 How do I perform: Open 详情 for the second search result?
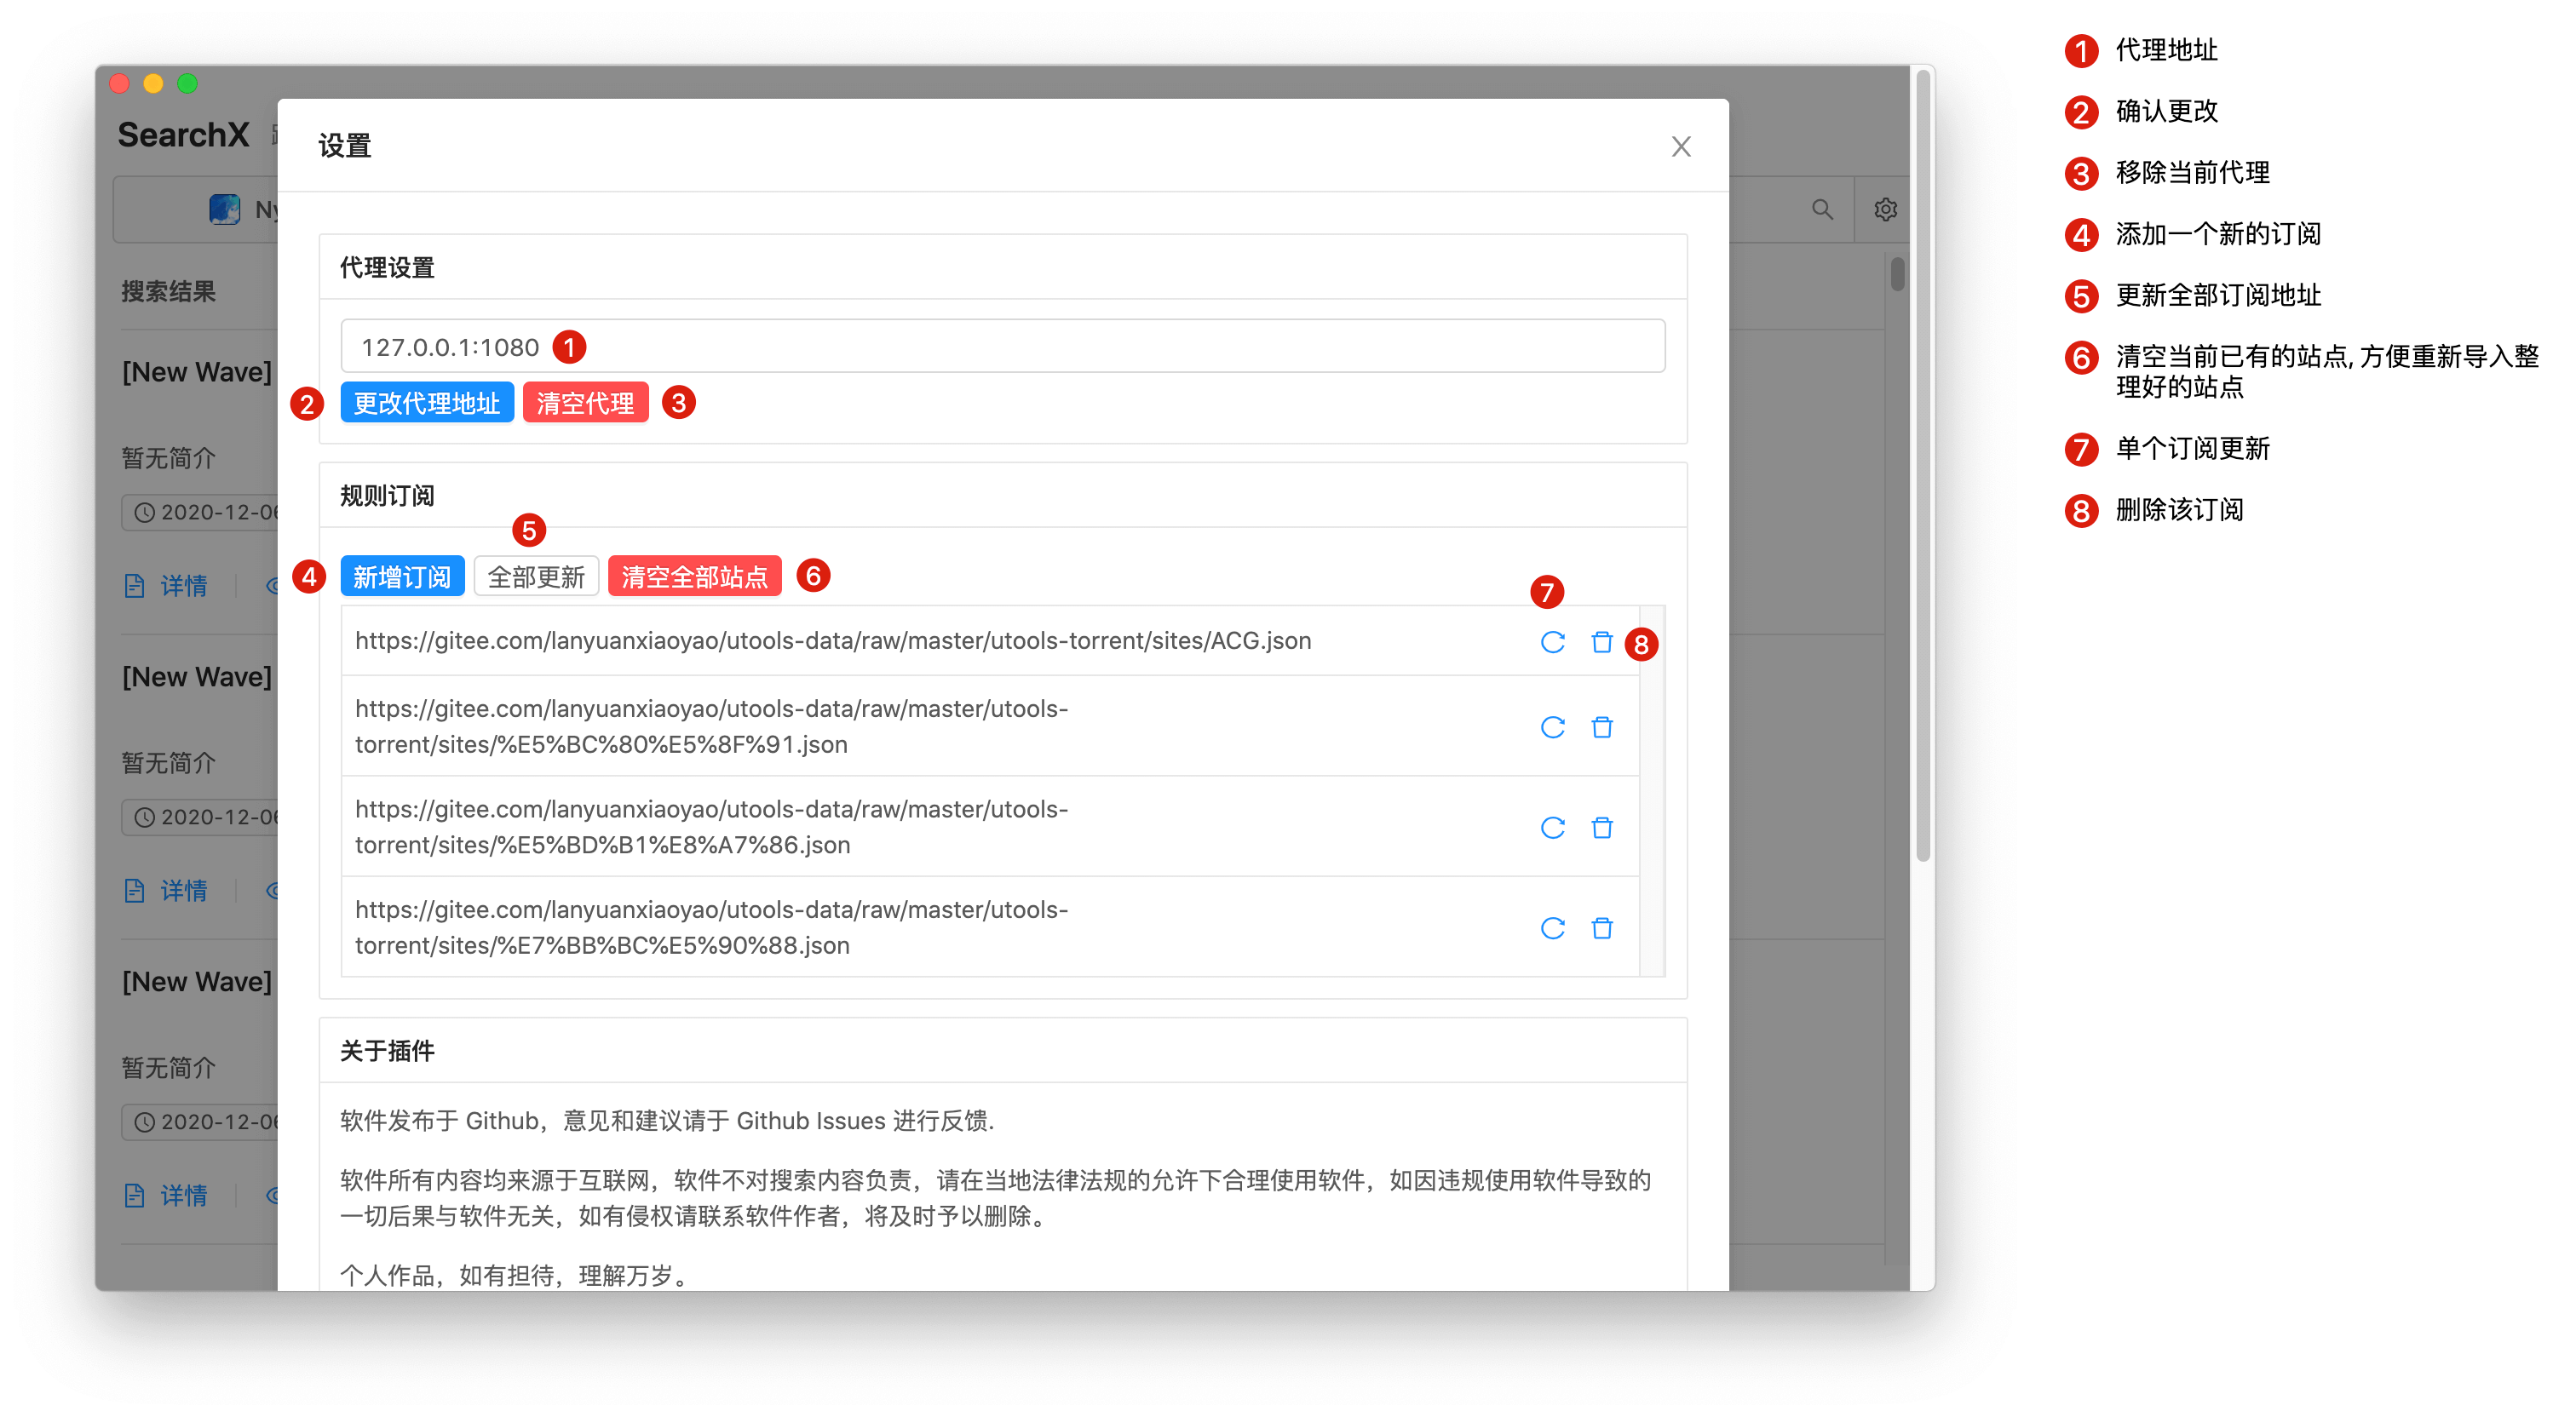(166, 891)
